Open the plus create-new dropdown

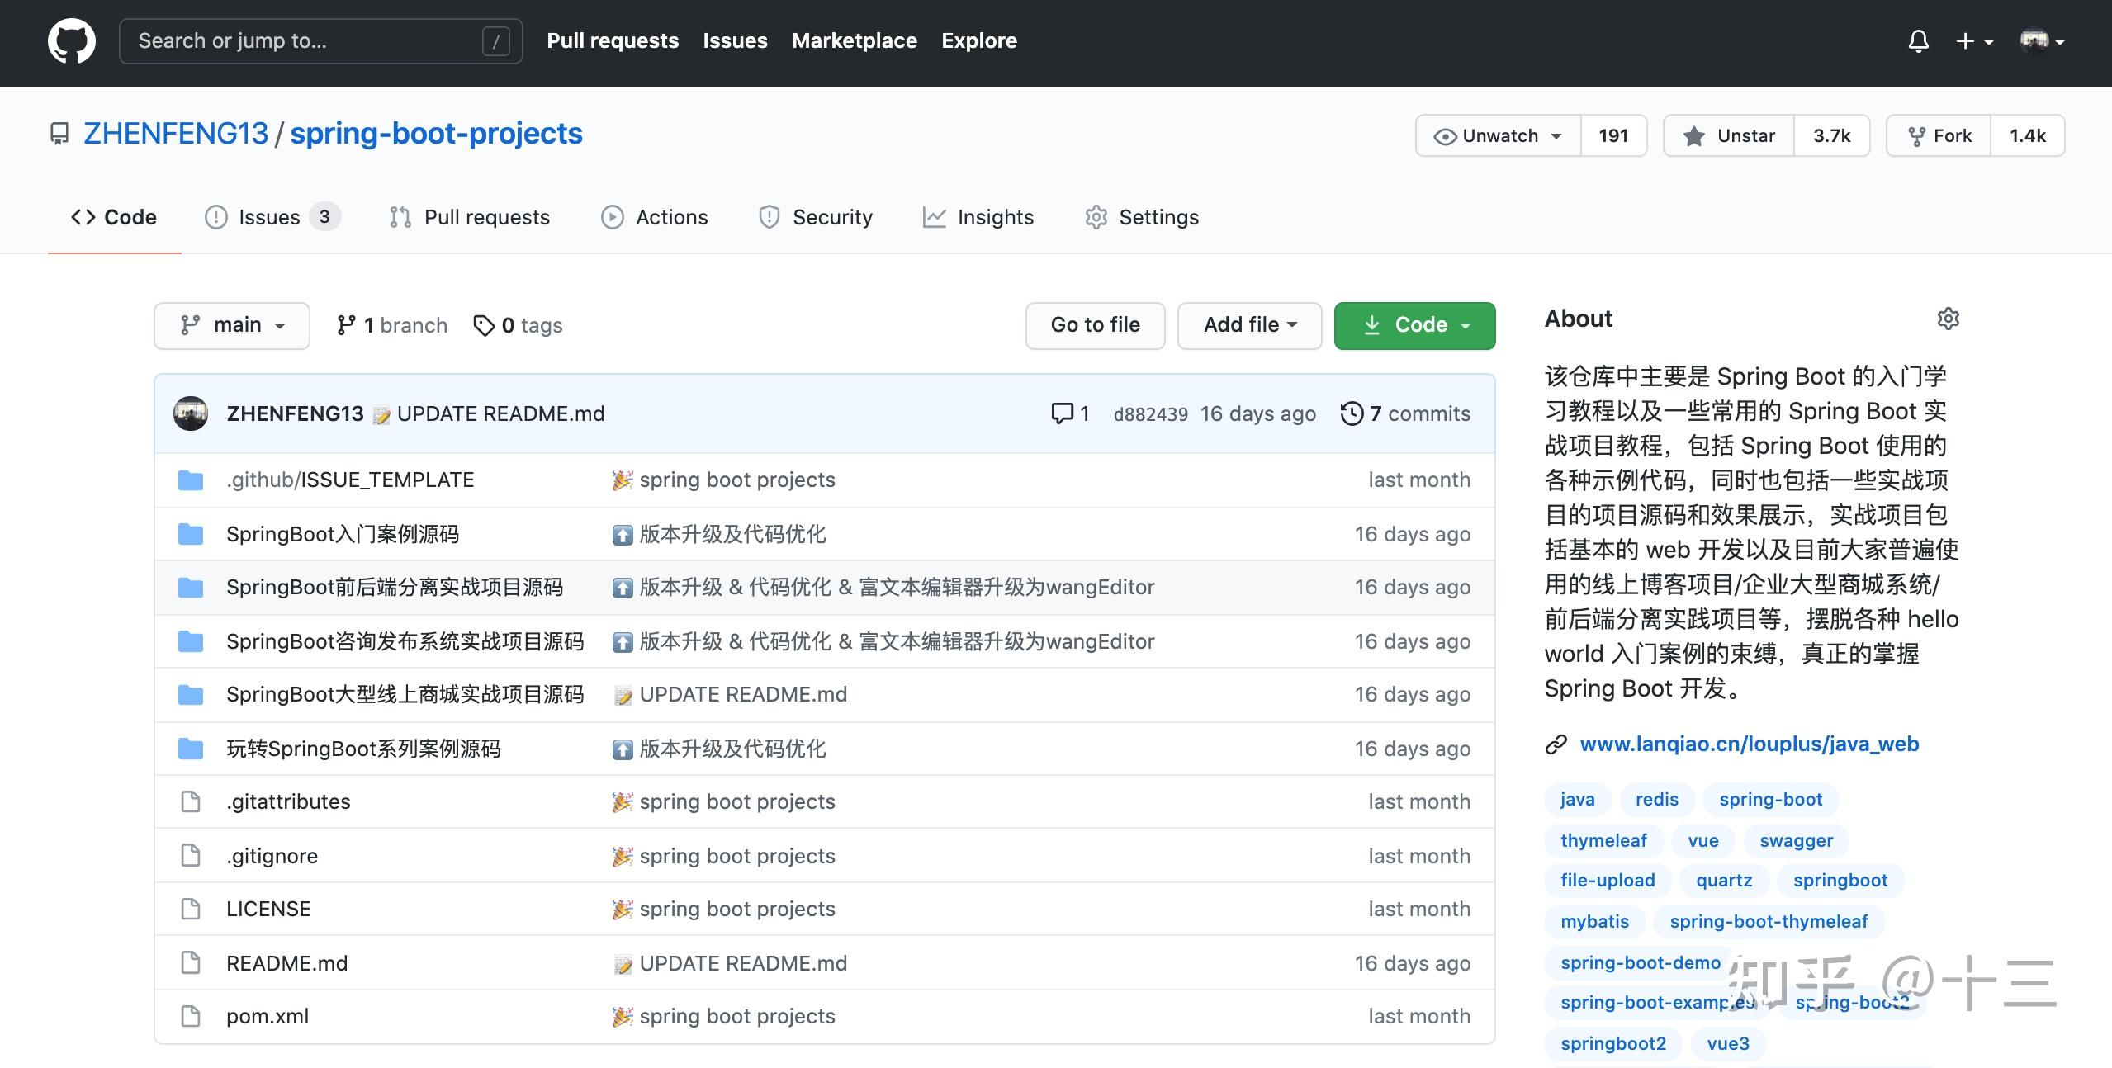point(1974,41)
